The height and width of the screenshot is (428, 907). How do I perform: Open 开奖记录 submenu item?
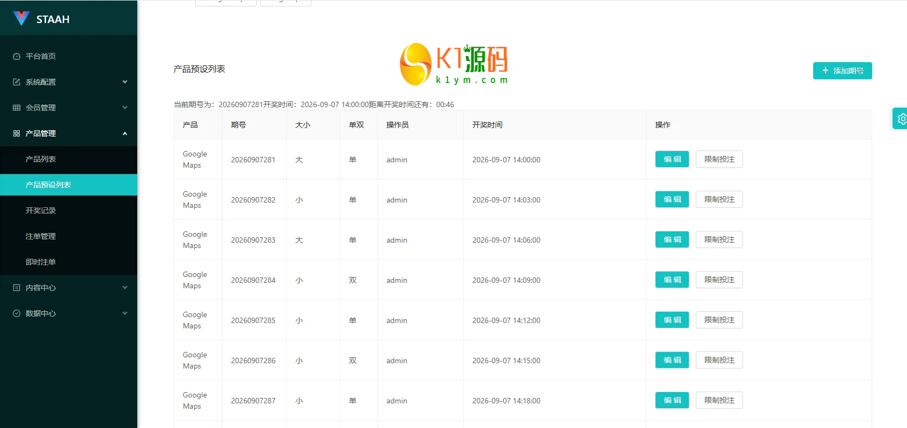click(x=69, y=211)
